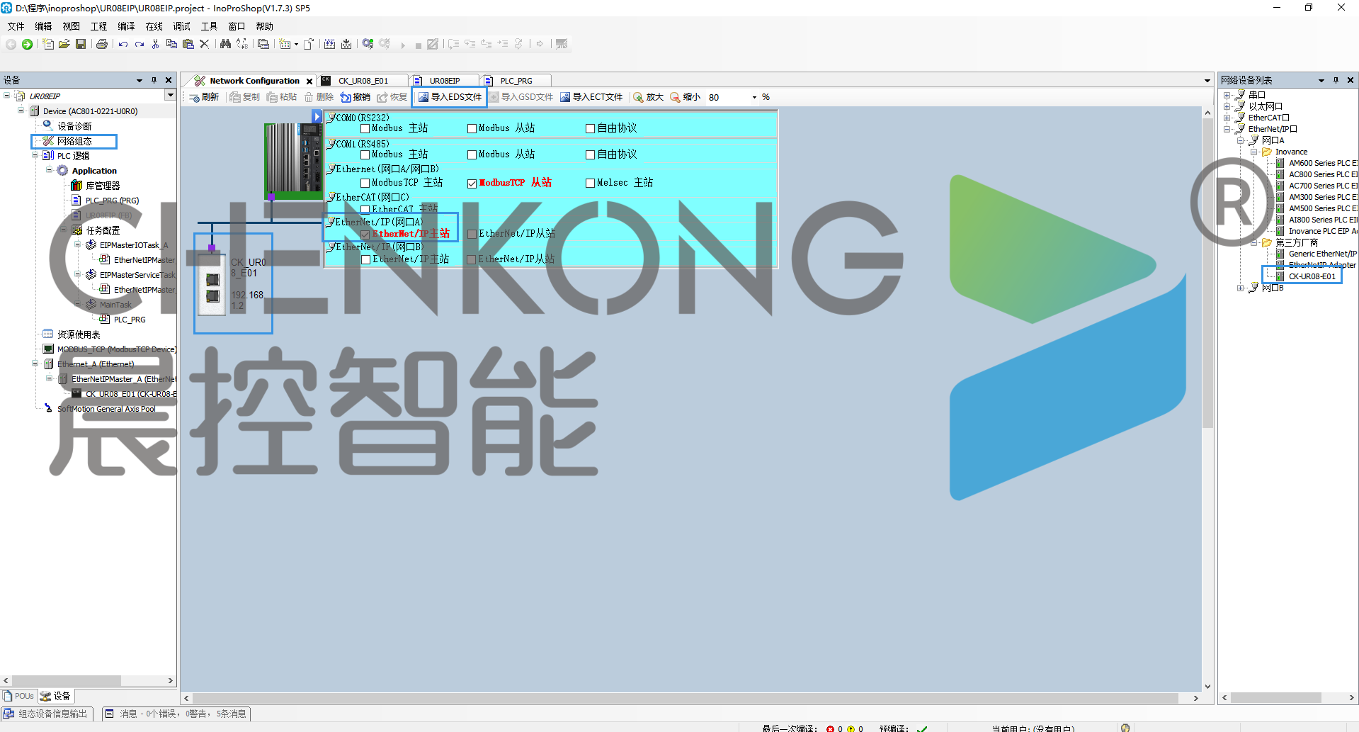The height and width of the screenshot is (732, 1359).
Task: Switch to the PLC_PRG editor tab
Action: pyautogui.click(x=516, y=81)
